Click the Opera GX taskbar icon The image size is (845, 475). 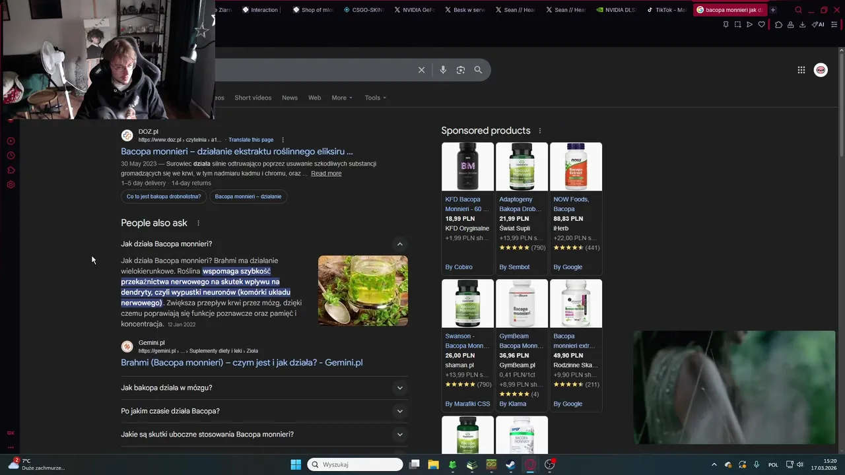point(530,464)
